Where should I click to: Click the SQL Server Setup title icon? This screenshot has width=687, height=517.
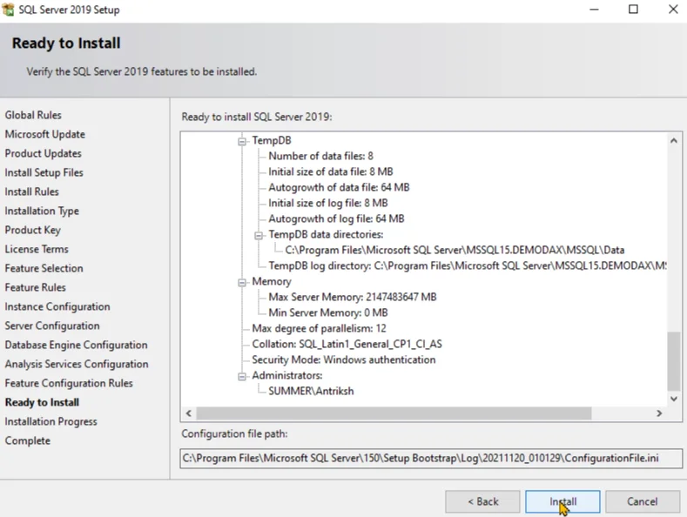click(8, 10)
